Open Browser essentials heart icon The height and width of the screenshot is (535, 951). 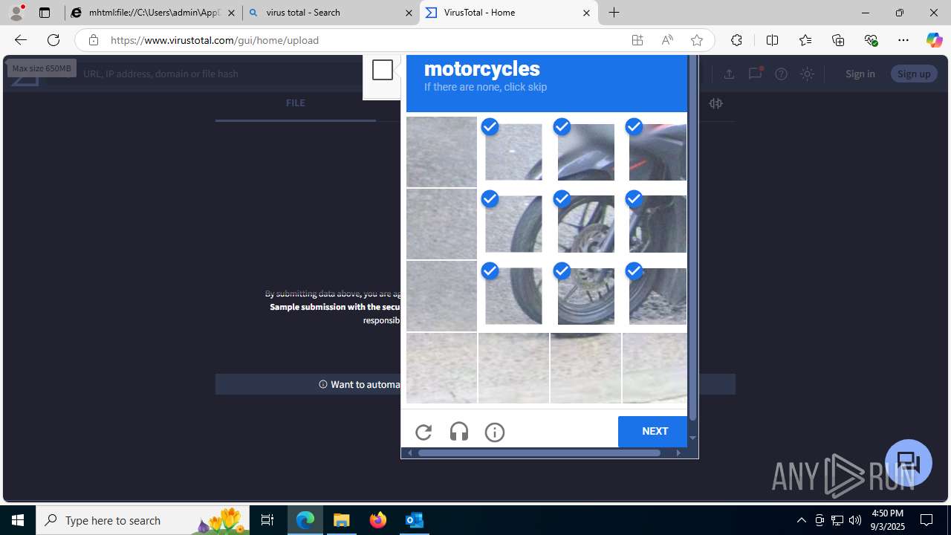(x=871, y=40)
